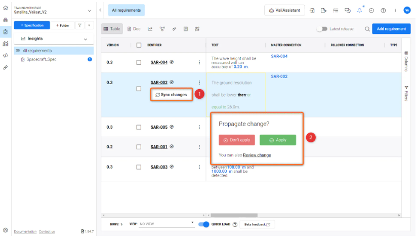Open the discussions chat icon

pos(348,10)
